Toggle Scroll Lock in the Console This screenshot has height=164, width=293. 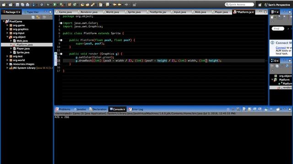click(250, 109)
